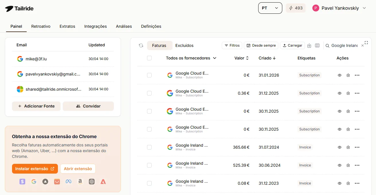
Task: Switch to the Análises tab
Action: tap(124, 26)
